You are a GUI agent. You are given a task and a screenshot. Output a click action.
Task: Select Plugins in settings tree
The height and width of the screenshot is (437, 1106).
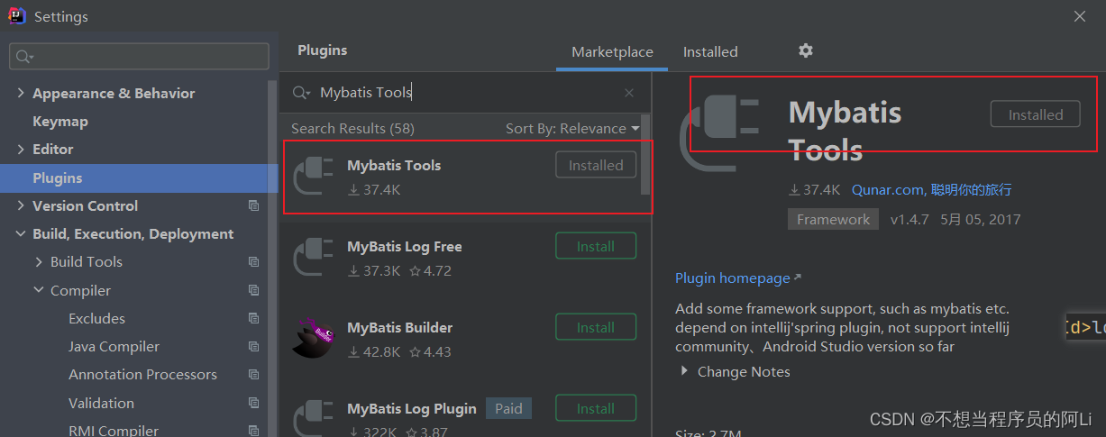coord(139,178)
